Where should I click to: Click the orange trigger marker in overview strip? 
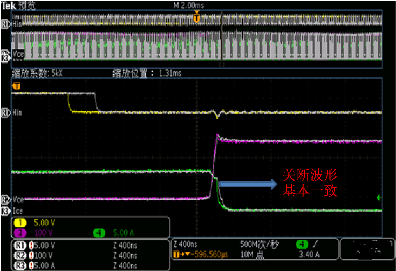click(196, 17)
